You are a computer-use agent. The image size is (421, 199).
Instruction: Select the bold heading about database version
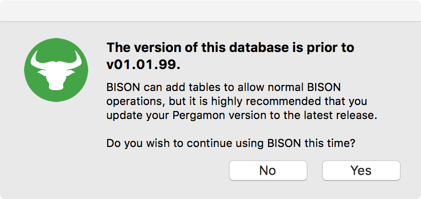pyautogui.click(x=231, y=56)
